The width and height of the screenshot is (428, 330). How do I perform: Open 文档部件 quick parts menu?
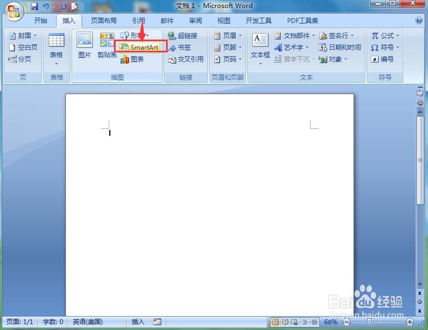click(295, 36)
